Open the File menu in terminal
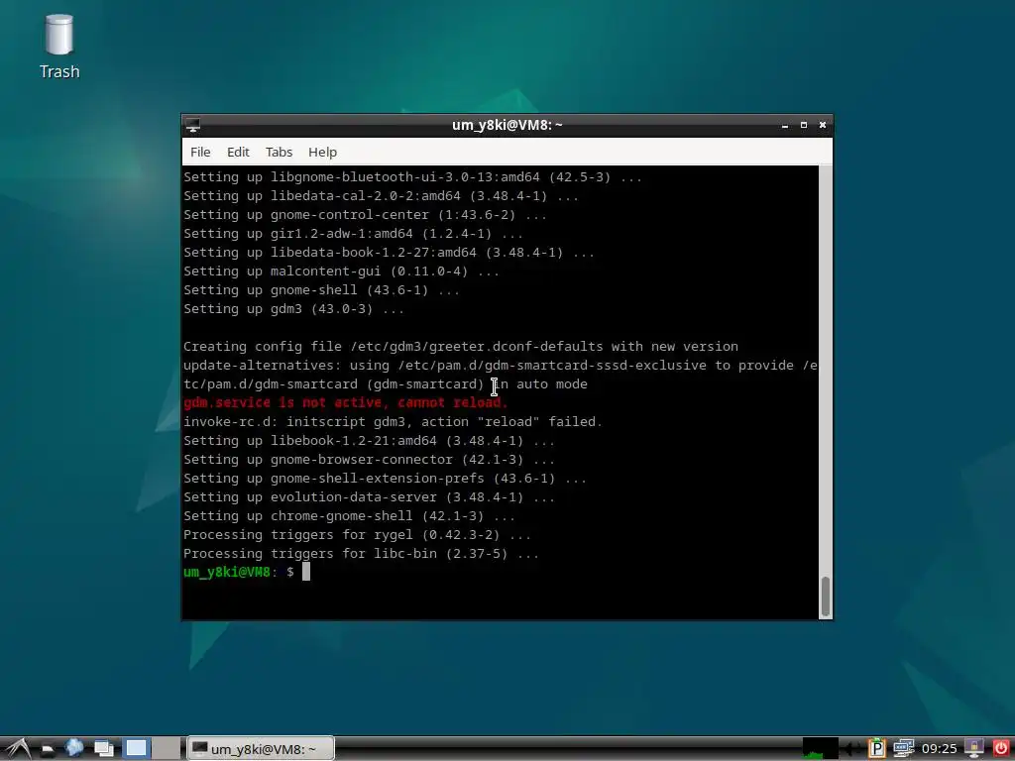Screen dimensions: 1015x761 [200, 152]
